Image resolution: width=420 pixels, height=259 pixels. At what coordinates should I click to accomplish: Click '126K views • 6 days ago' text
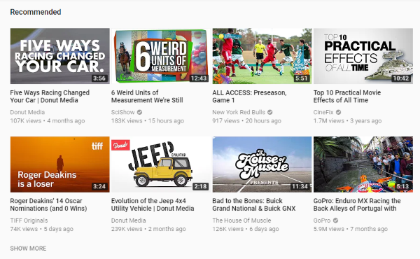[246, 229]
